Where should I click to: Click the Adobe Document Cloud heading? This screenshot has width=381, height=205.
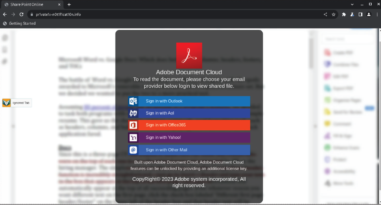point(189,72)
